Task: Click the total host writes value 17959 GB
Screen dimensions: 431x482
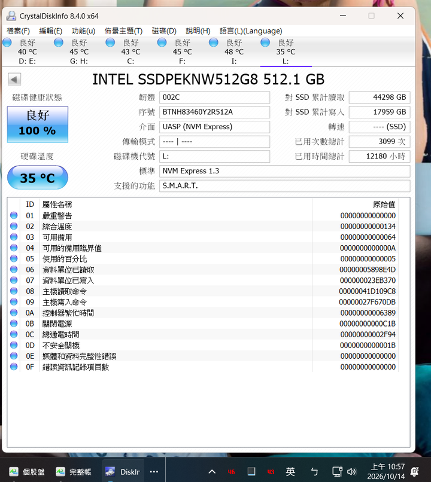Action: (x=380, y=112)
